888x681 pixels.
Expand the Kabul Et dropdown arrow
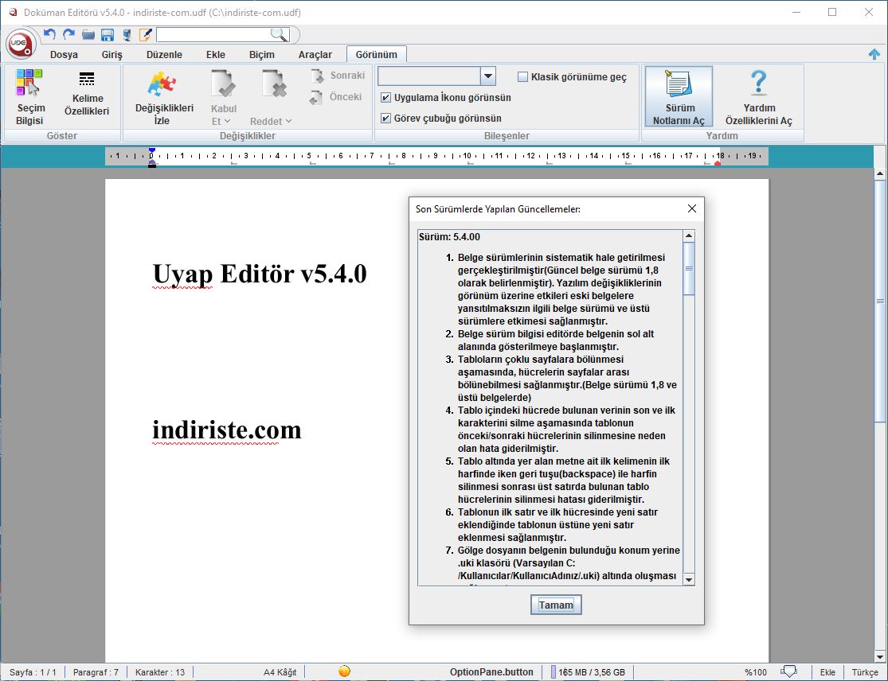[228, 121]
